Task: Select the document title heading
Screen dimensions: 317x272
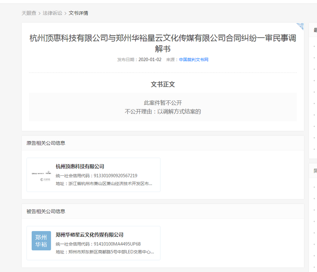Action: click(163, 43)
